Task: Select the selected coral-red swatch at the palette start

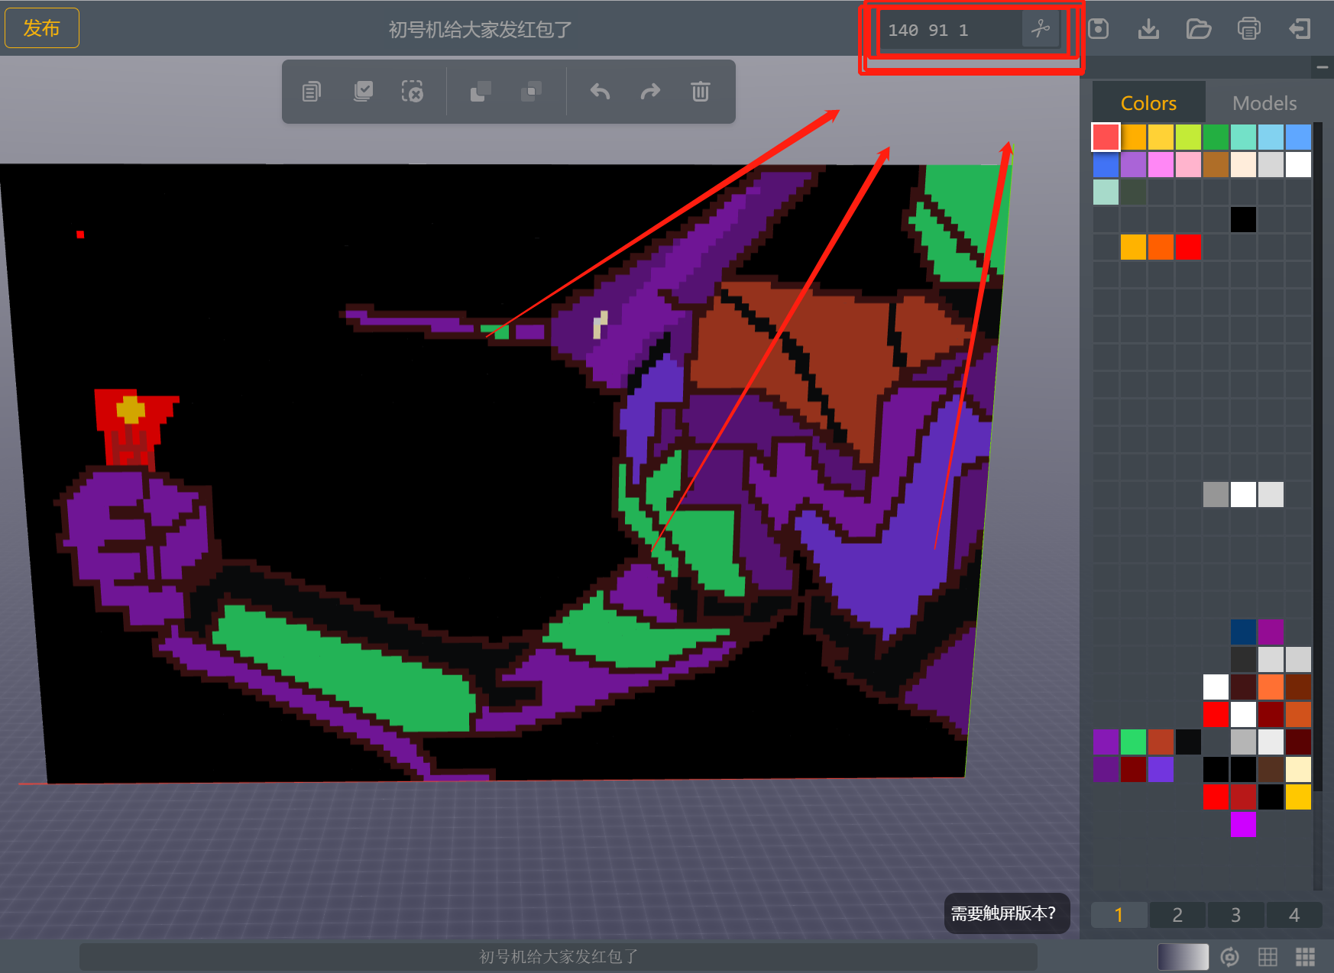Action: tap(1106, 137)
